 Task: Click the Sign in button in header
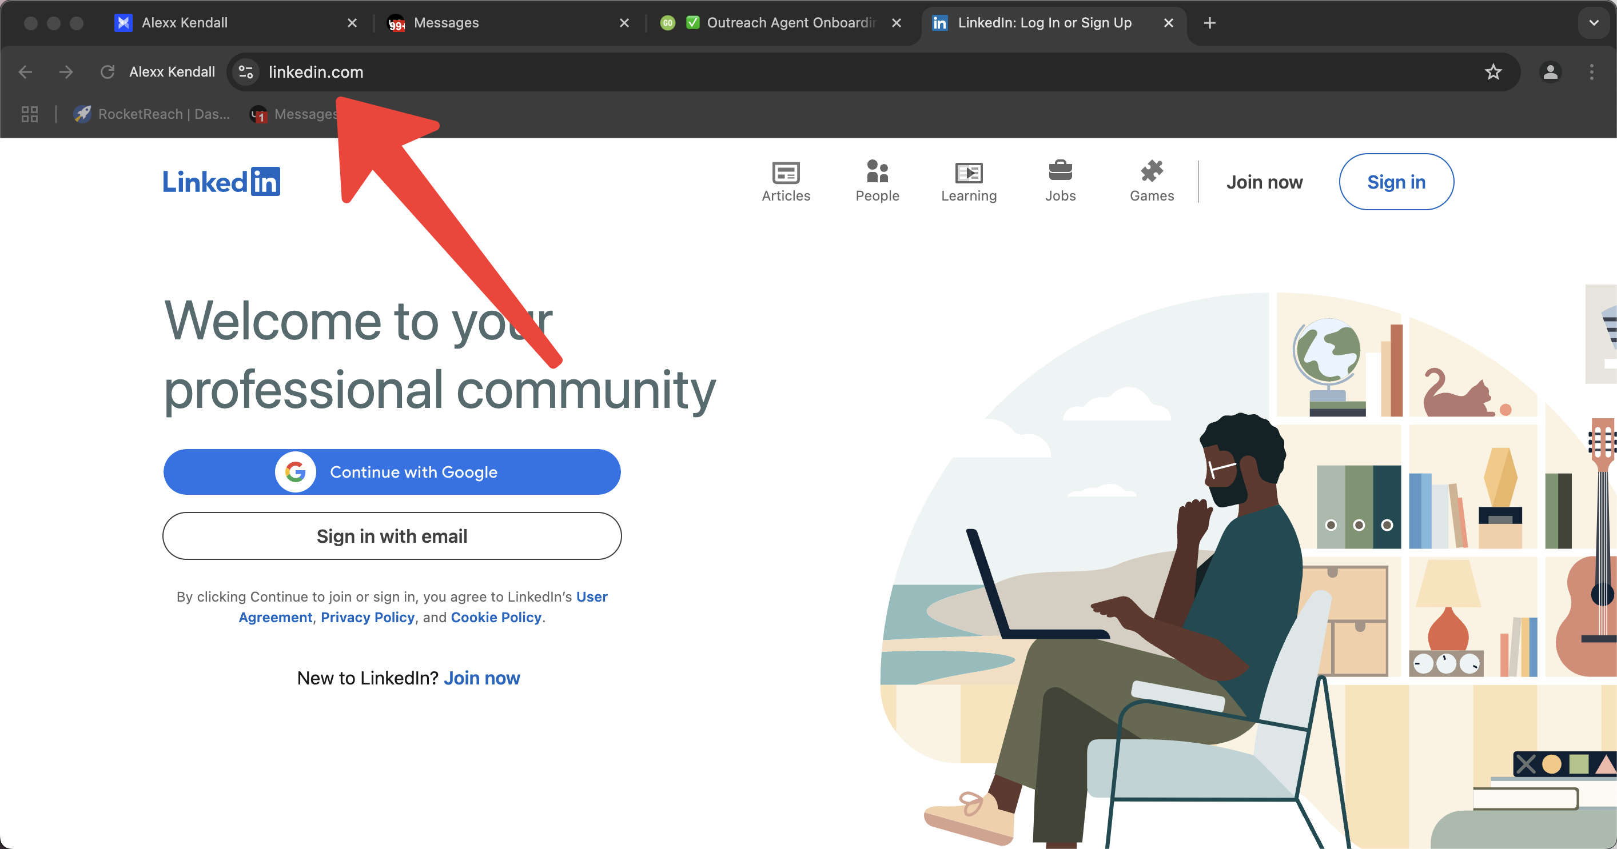click(x=1396, y=182)
